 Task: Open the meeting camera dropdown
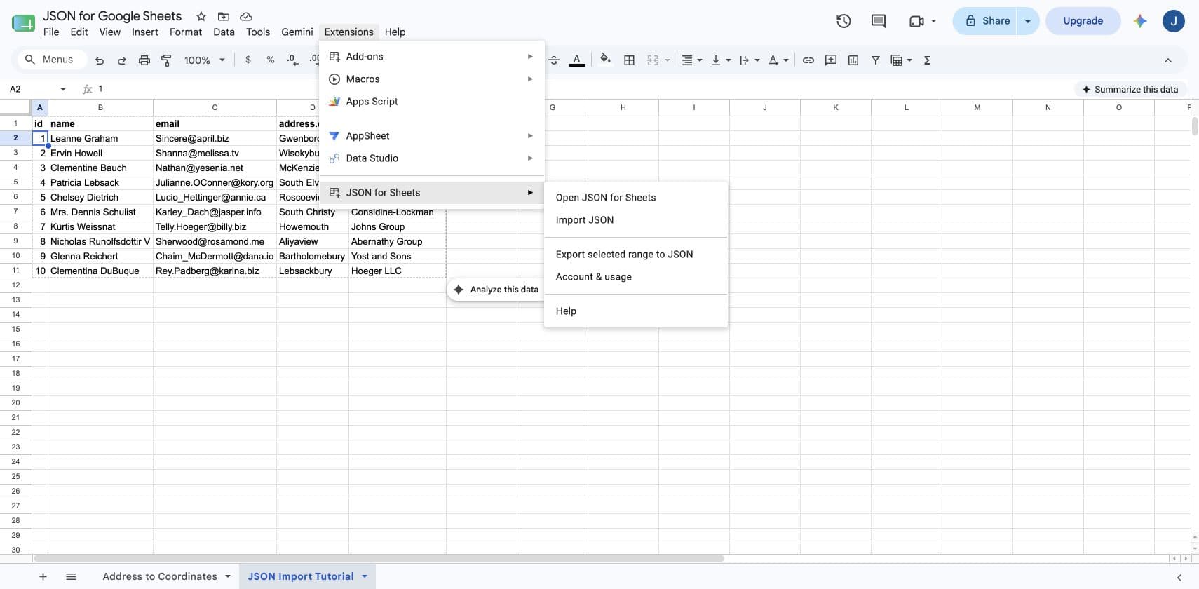pyautogui.click(x=934, y=21)
